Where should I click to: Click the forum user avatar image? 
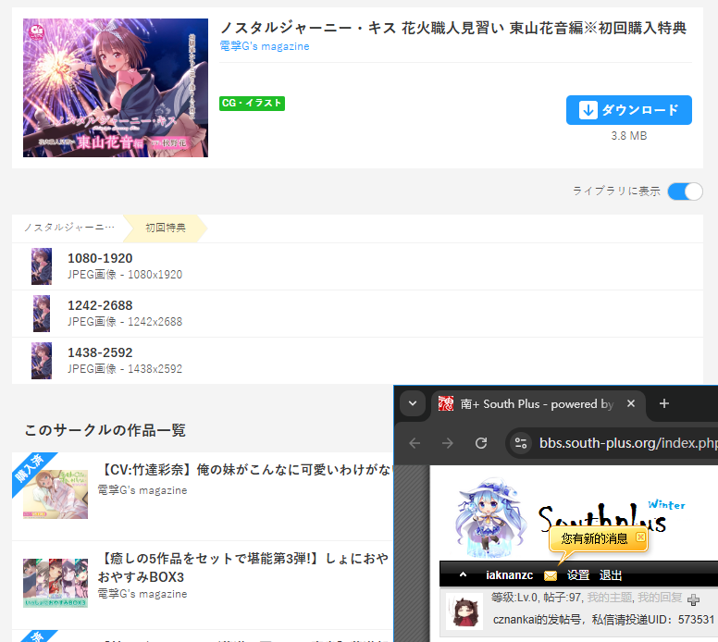464,611
